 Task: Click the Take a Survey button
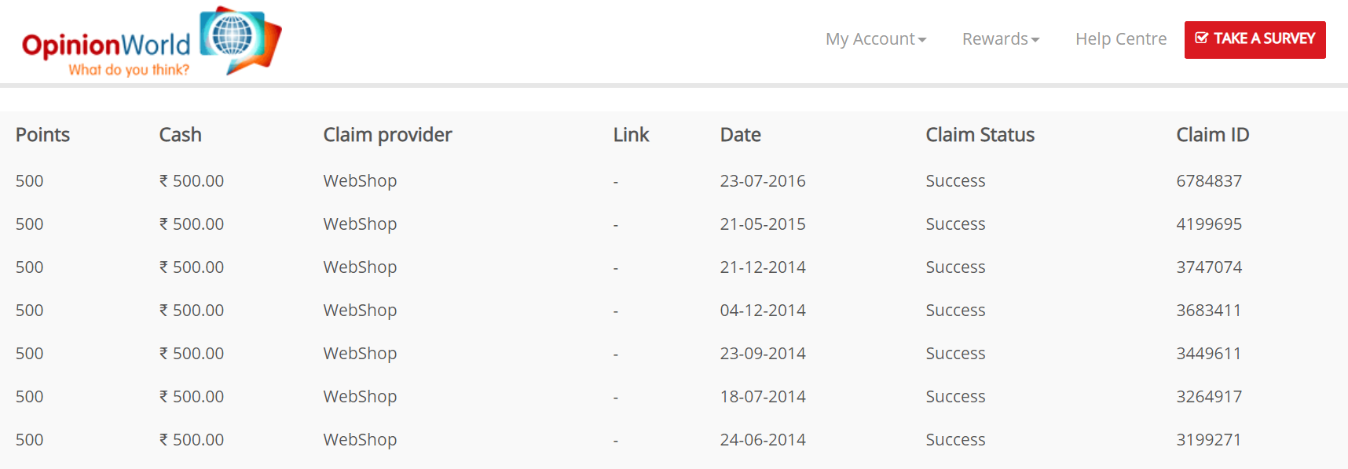tap(1255, 40)
